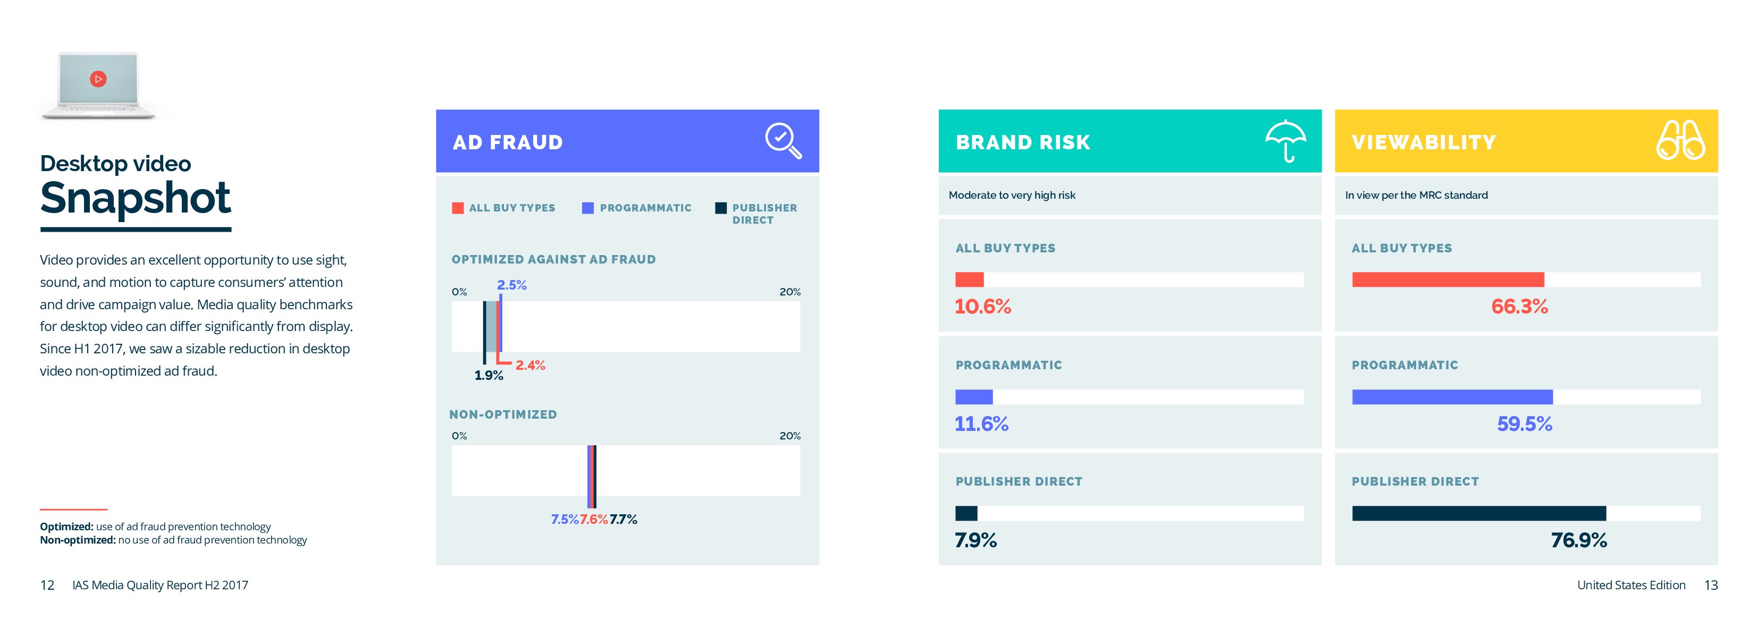Click the dark 76.9% viewability bar

1479,513
